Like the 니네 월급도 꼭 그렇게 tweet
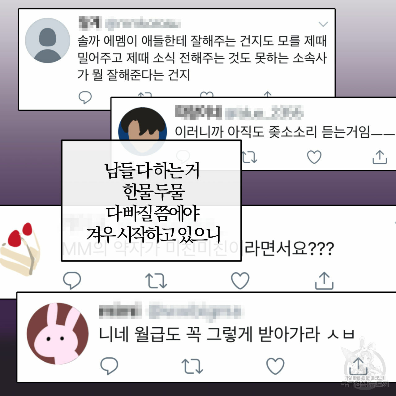The image size is (396, 396). (275, 366)
